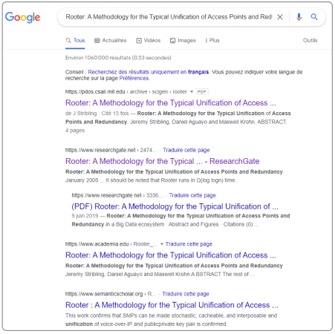This screenshot has height=334, width=335.
Task: Translate the semanticscholar.org result page
Action: [186, 294]
